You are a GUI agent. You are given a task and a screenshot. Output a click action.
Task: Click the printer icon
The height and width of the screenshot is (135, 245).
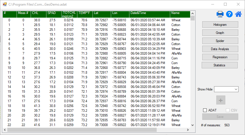[220, 14]
